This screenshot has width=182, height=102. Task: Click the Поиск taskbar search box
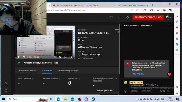click(27, 99)
